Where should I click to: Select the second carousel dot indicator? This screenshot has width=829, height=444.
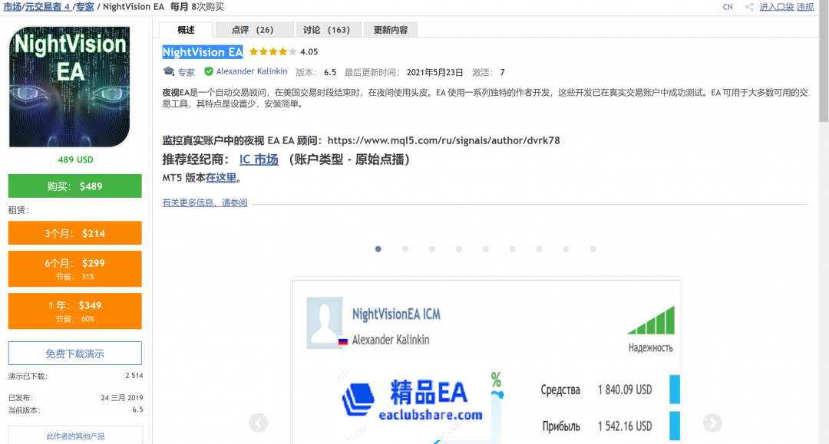pyautogui.click(x=405, y=249)
